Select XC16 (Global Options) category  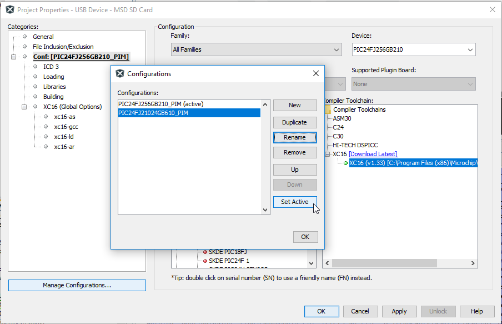click(x=72, y=107)
